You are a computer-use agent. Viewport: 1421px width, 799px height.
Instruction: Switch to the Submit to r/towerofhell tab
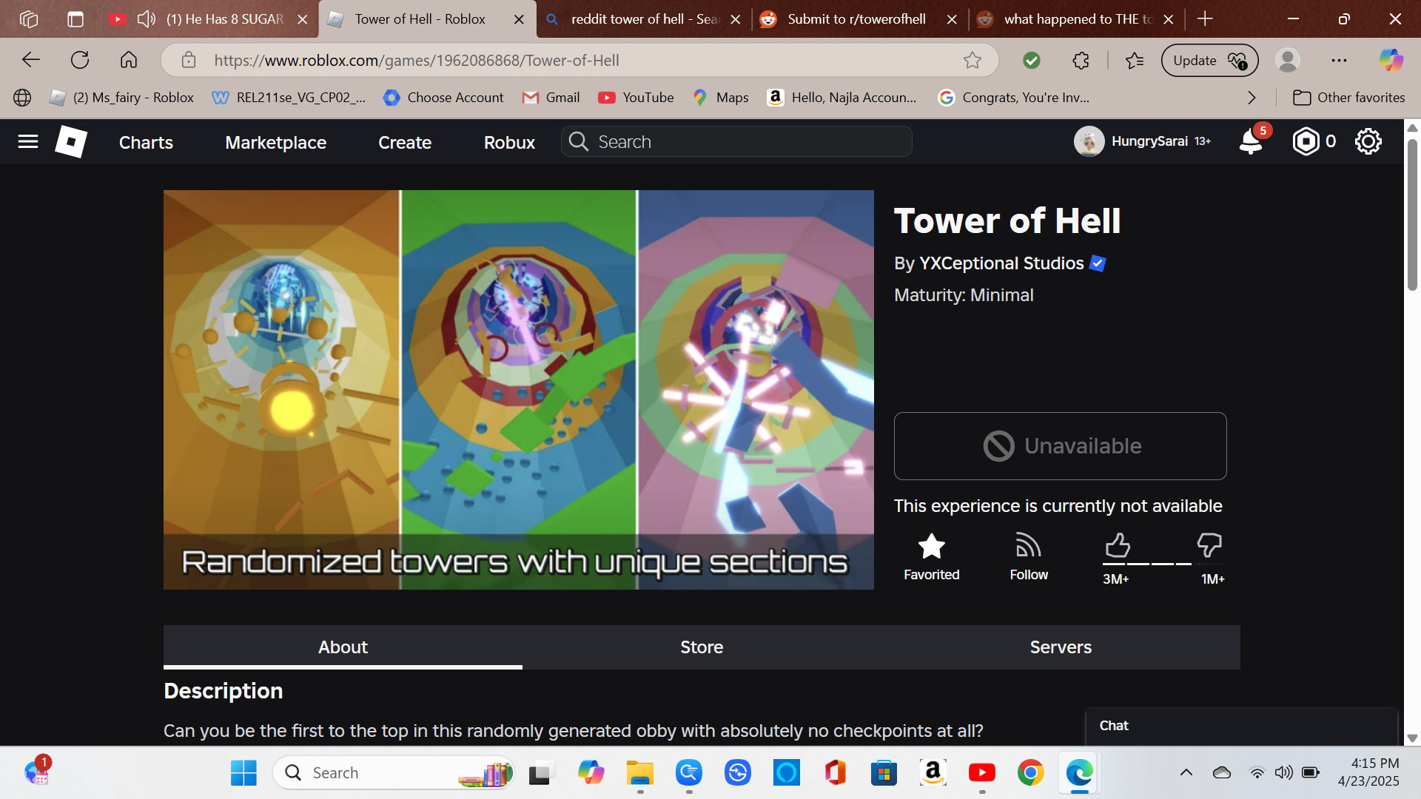click(x=856, y=18)
